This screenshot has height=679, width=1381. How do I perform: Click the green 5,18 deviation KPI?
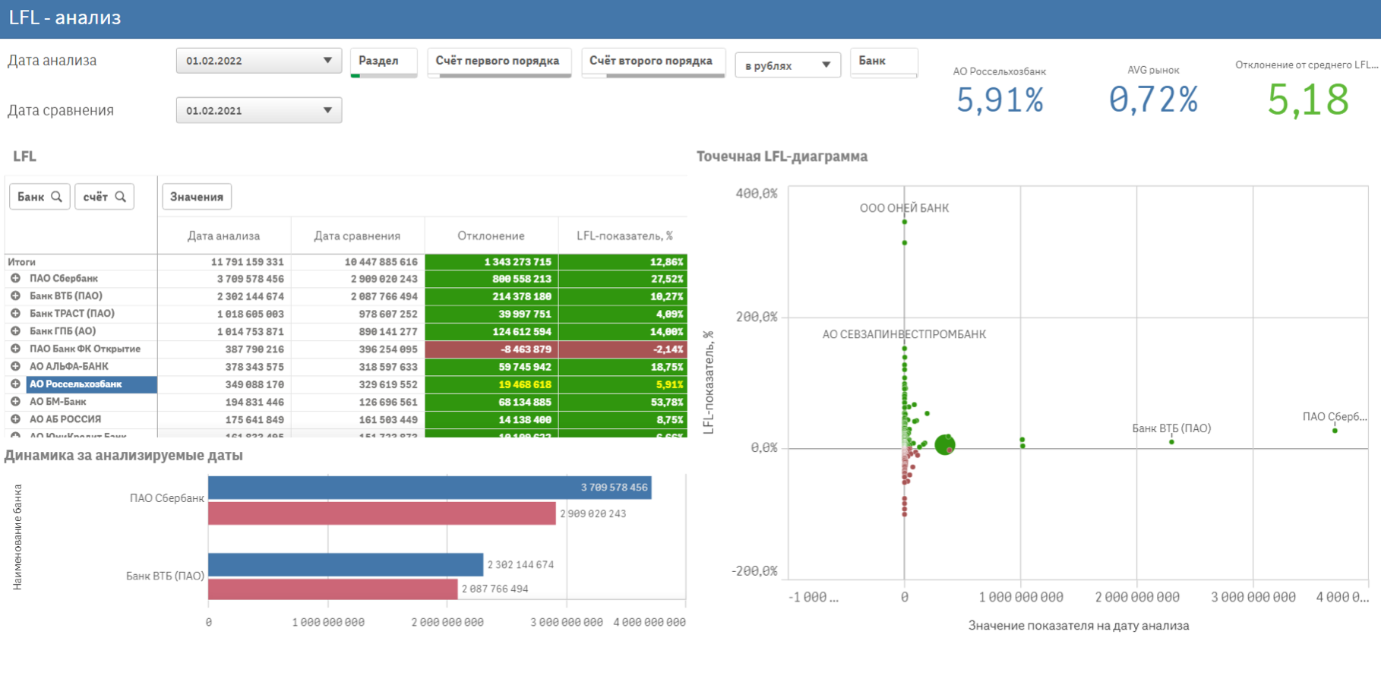click(x=1308, y=99)
